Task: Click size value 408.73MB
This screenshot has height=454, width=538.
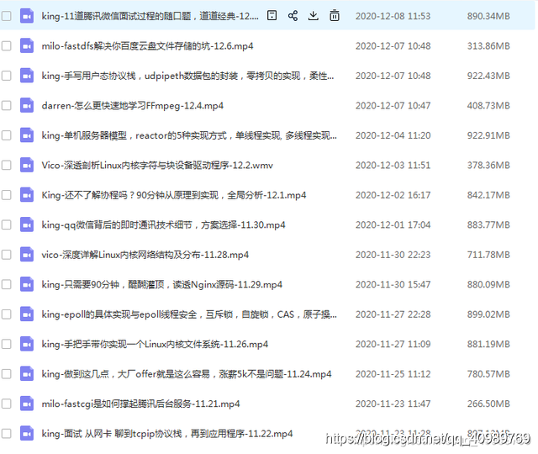Action: pos(488,106)
